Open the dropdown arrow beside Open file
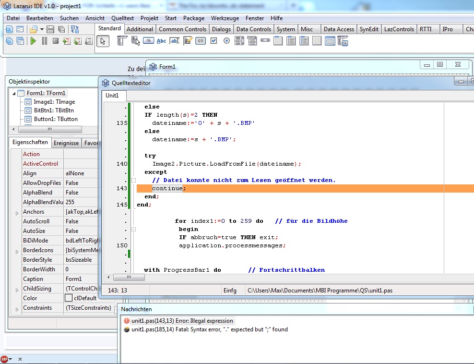Image resolution: width=474 pixels, height=364 pixels. click(x=42, y=30)
